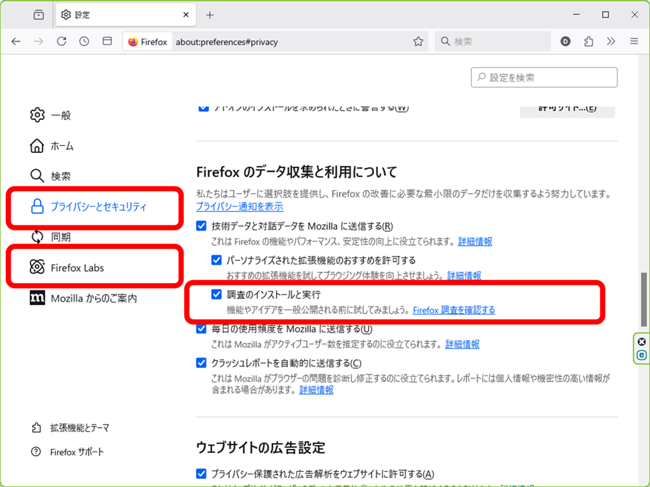This screenshot has width=650, height=487.
Task: Open 同期 settings category
Action: pyautogui.click(x=50, y=237)
